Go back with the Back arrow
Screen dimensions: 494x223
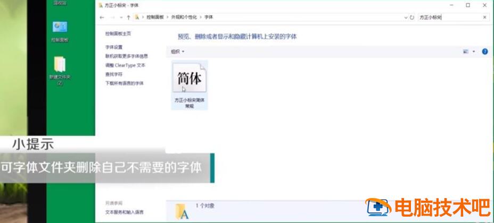click(102, 18)
